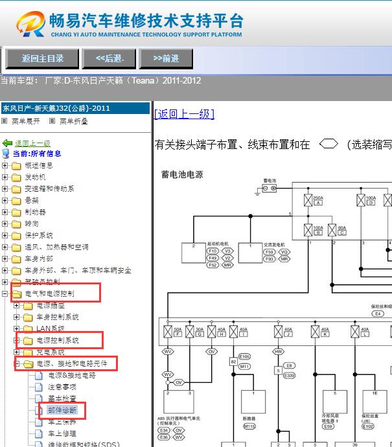Expand the 悬架 tree node
Viewport: 392px width, 447px height.
pyautogui.click(x=5, y=200)
